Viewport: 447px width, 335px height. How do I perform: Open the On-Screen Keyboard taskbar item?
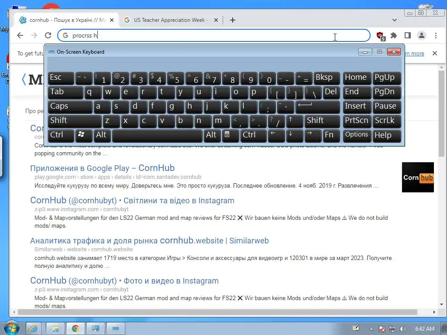click(115, 329)
